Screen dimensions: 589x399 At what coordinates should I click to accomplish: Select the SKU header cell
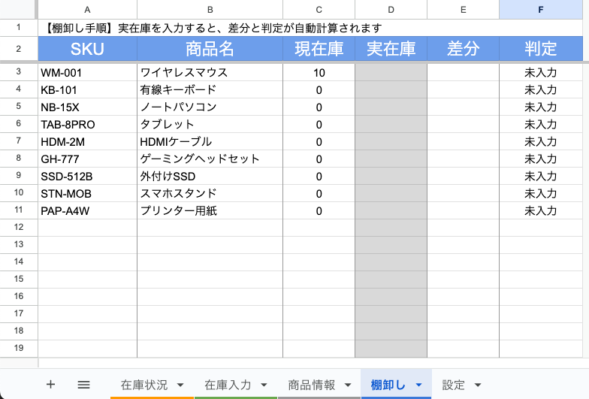point(87,50)
